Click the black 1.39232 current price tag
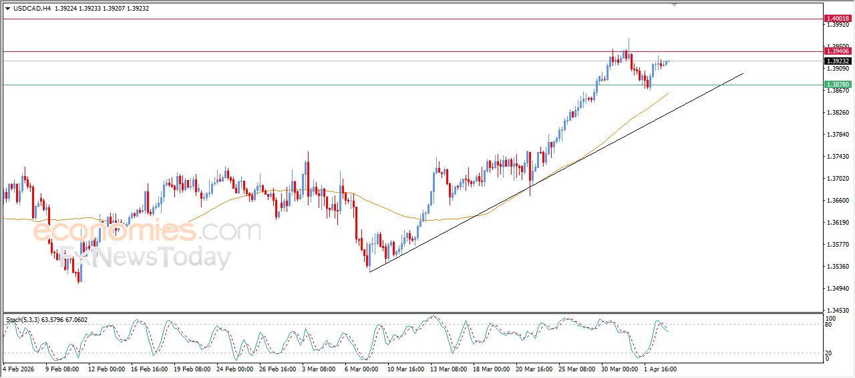Viewport: 855px width, 378px height. (x=837, y=61)
